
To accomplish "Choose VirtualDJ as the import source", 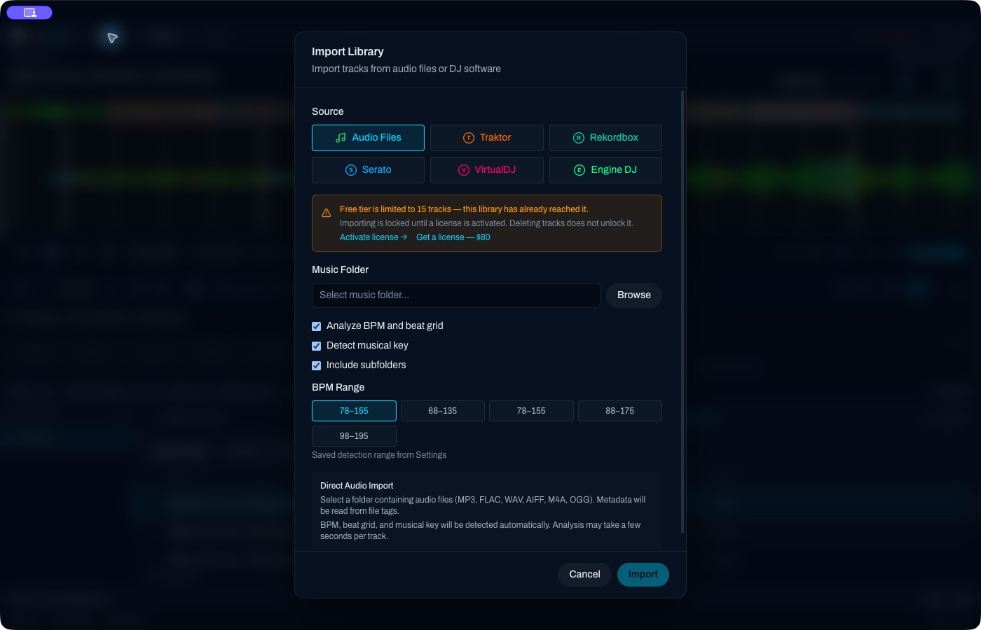I will pos(487,170).
